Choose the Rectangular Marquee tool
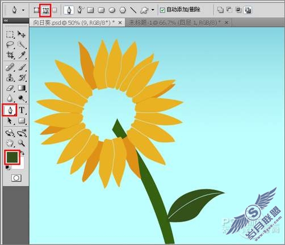285x245 pixels. click(10, 35)
